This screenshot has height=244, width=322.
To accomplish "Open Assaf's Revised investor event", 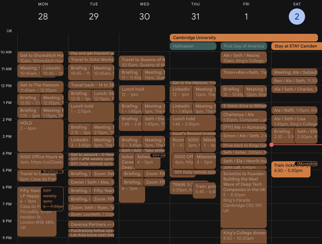I will pyautogui.click(x=193, y=134).
